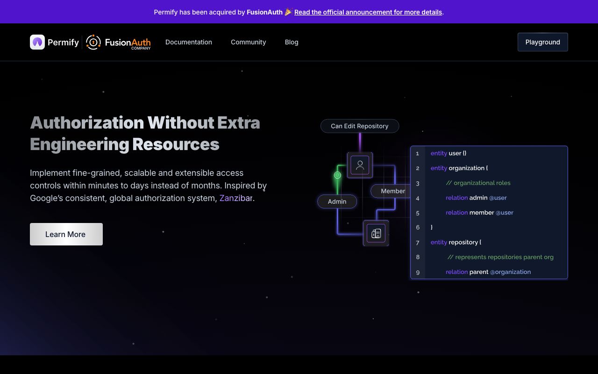Read the official announcement link

368,12
